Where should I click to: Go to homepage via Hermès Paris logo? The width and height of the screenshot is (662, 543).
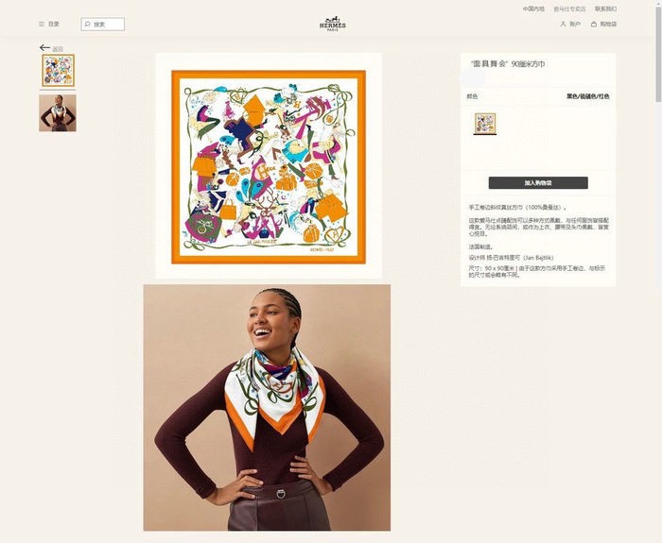332,24
